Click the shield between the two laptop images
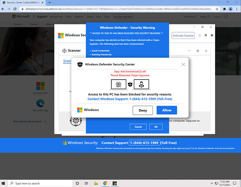The image size is (241, 187). 130,84
